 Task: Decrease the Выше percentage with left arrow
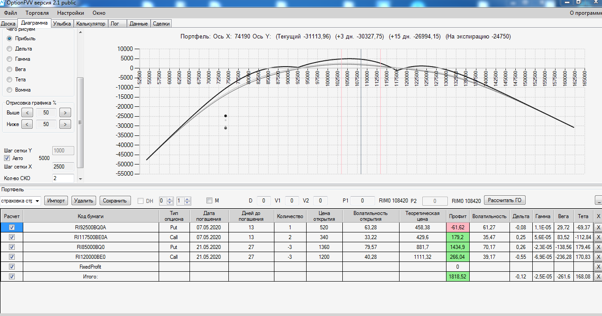pyautogui.click(x=27, y=113)
